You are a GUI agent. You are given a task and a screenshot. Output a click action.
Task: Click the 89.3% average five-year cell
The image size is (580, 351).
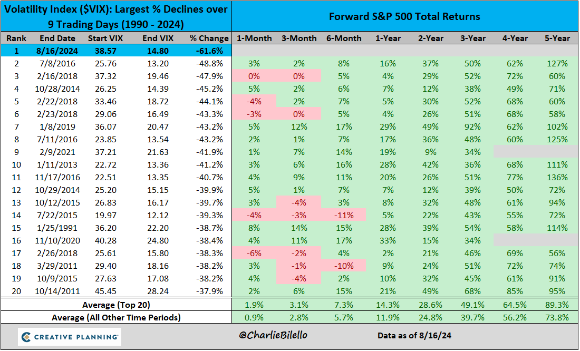tap(557, 305)
